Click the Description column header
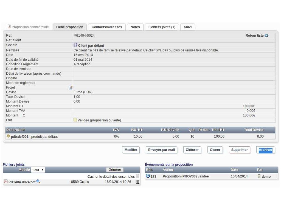281x210 pixels. coord(15,130)
